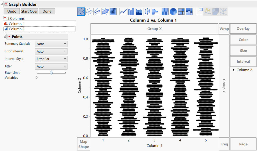
Task: Open the Jitter dropdown
Action: (51, 67)
